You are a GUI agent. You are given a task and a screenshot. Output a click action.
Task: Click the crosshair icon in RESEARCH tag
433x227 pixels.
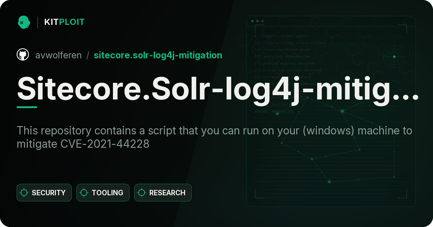(142, 193)
